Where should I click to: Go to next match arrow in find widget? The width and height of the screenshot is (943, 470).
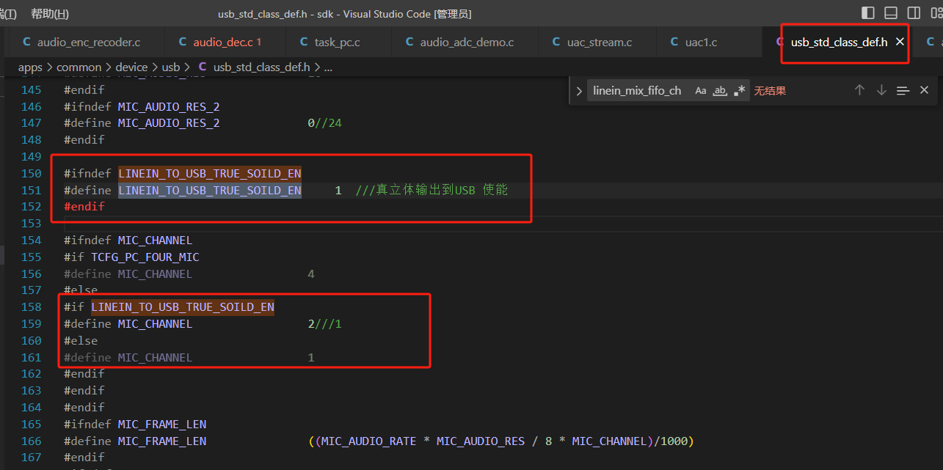881,90
